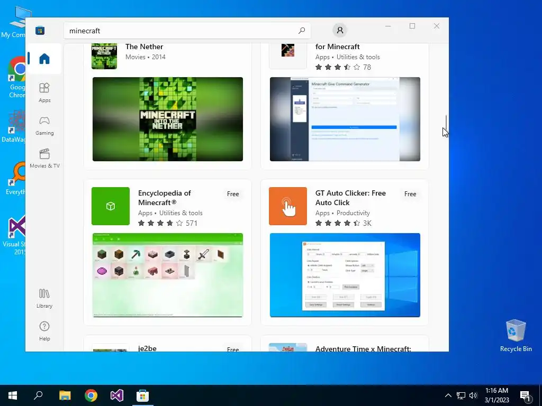542x406 pixels.
Task: Click the Microsoft Store logo icon
Action: coord(40,30)
